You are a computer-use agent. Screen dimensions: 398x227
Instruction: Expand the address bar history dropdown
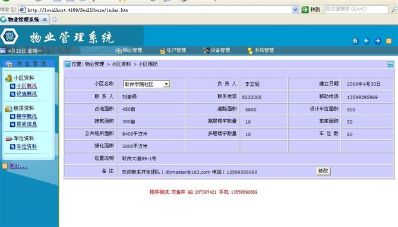(295, 9)
